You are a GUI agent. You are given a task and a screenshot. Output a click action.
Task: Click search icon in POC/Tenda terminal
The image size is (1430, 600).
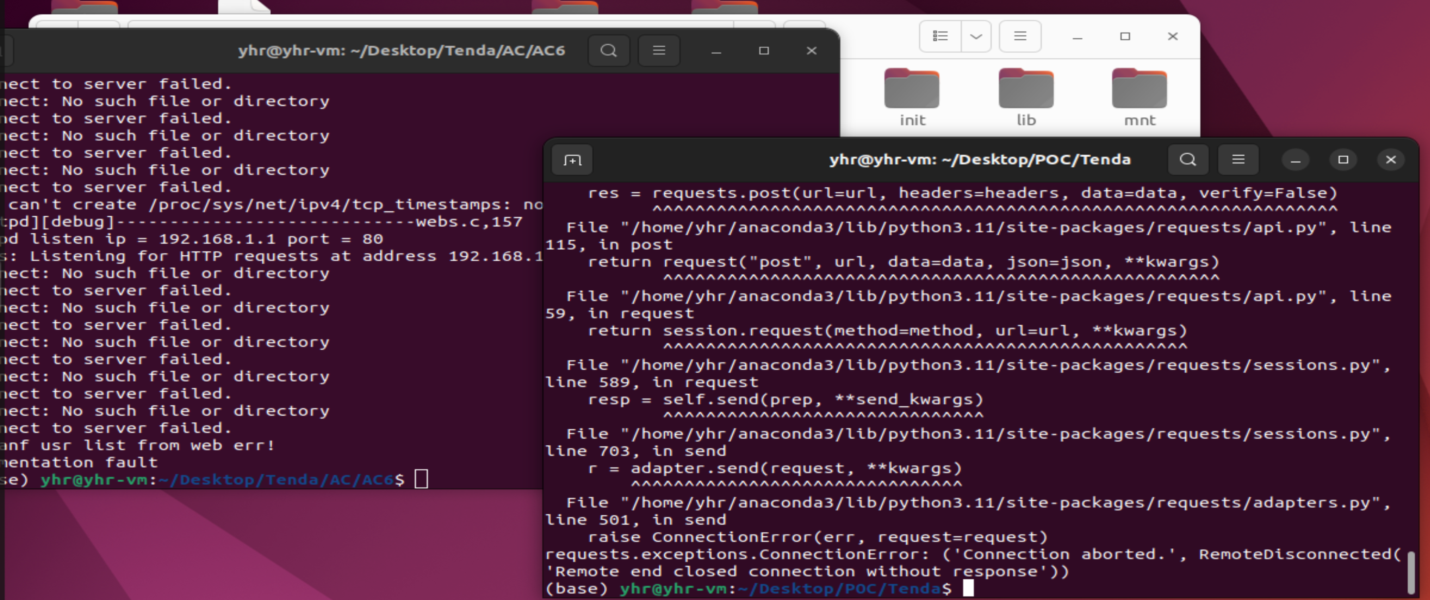coord(1187,160)
